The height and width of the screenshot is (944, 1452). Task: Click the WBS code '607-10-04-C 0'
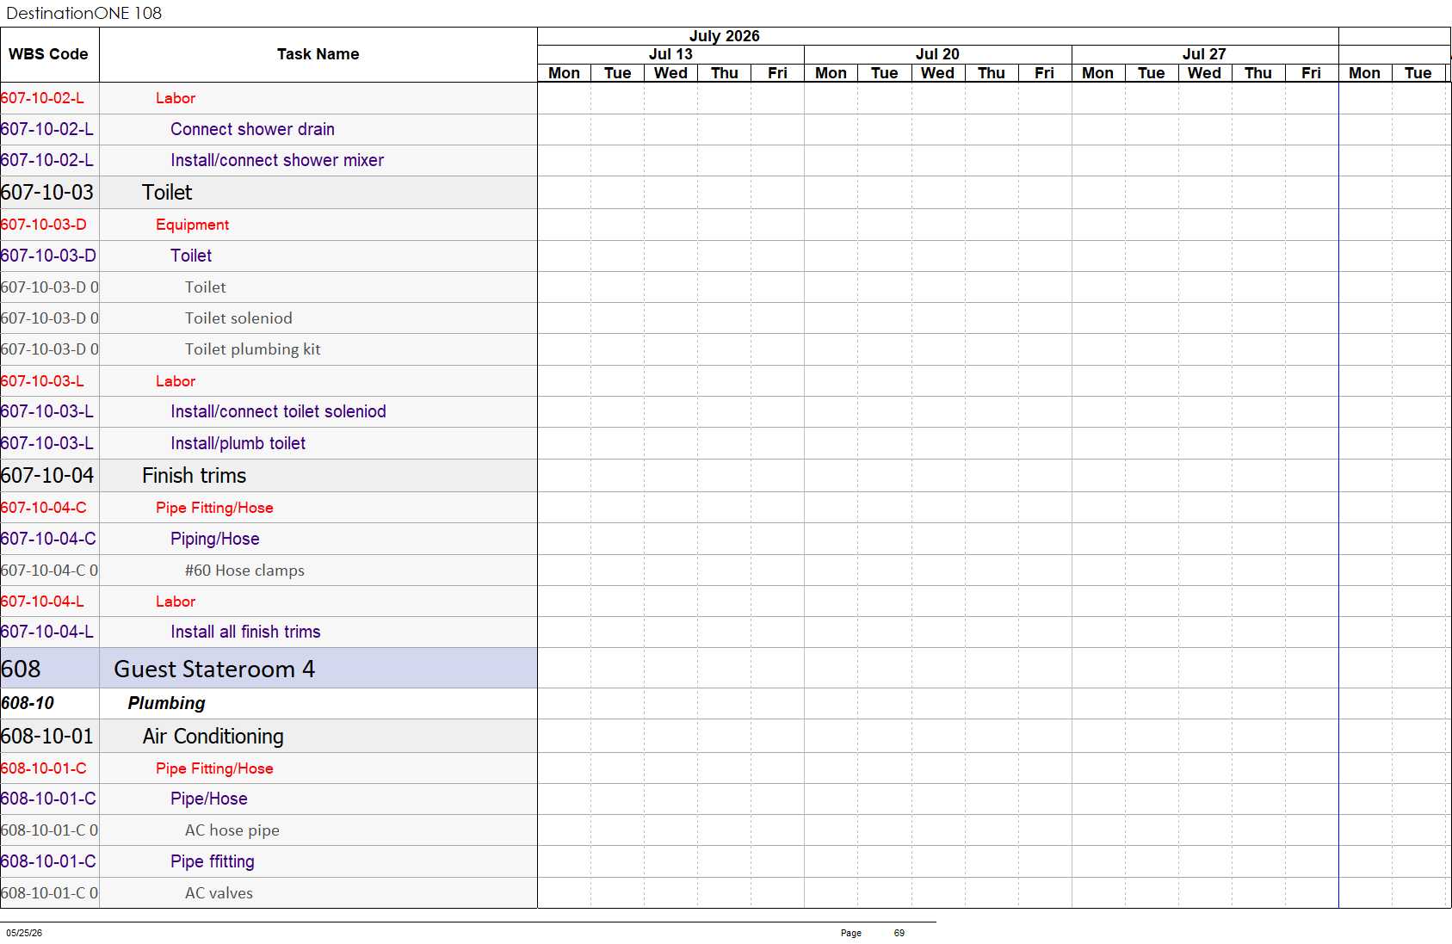pyautogui.click(x=49, y=571)
